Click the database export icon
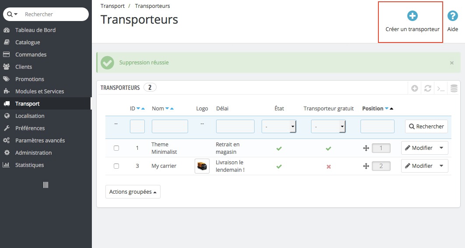The height and width of the screenshot is (248, 465). (x=454, y=89)
